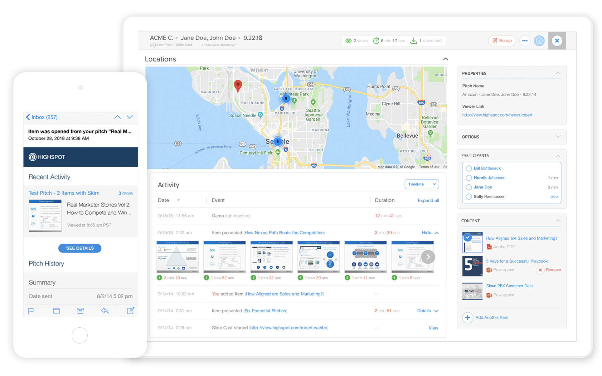Click the dots icon next to Sally Rasmussen

[554, 197]
